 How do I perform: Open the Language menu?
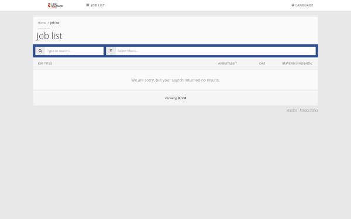(302, 5)
